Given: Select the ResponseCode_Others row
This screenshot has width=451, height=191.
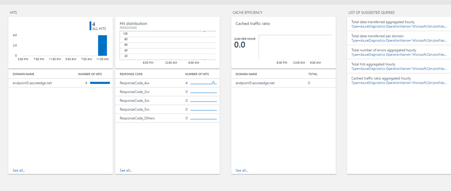Looking at the screenshot, I should pyautogui.click(x=137, y=118).
